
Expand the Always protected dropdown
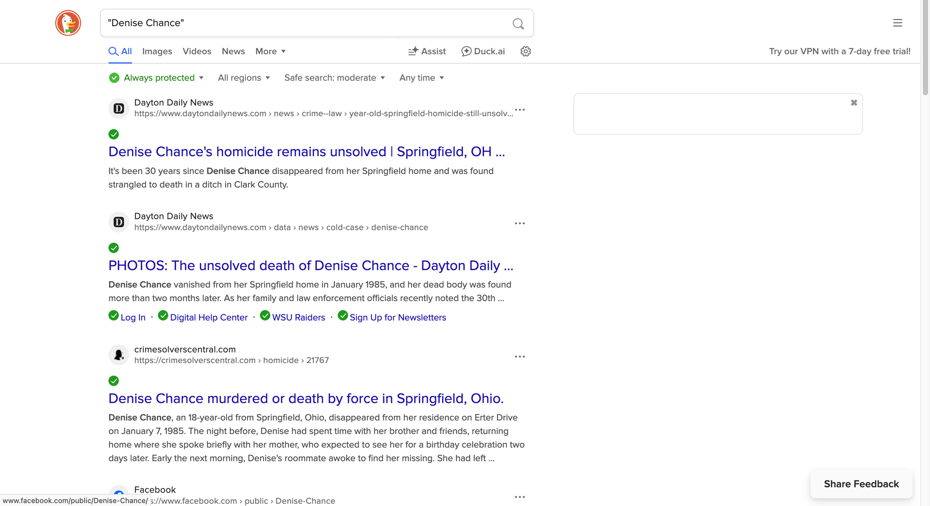coord(156,78)
